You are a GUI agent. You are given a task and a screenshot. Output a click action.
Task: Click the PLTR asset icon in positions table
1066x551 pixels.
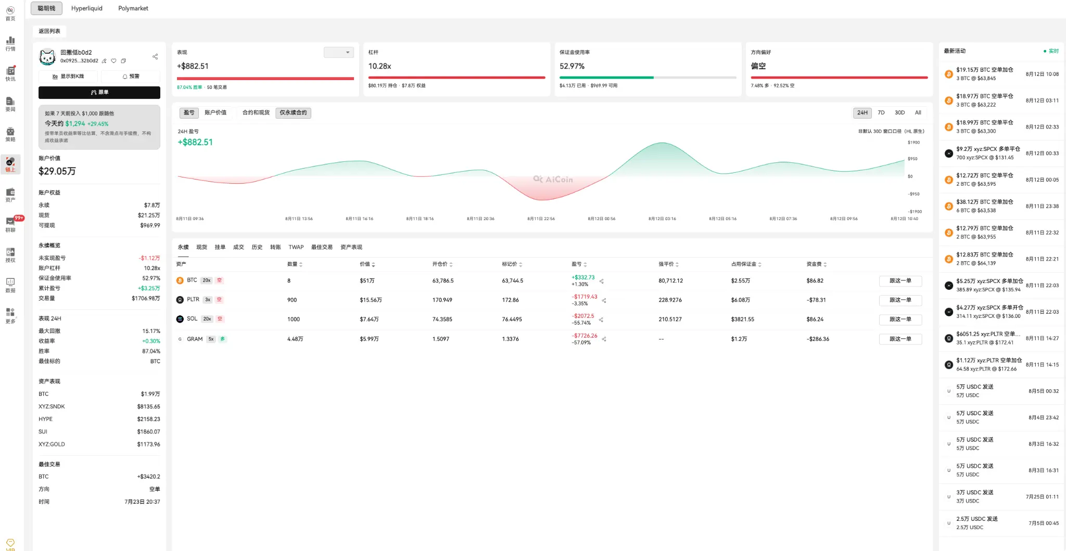tap(180, 300)
